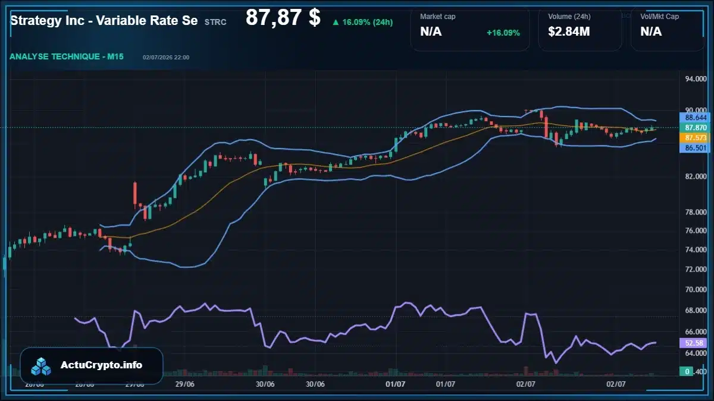
Task: Open the Volume (24h) card
Action: (x=580, y=29)
